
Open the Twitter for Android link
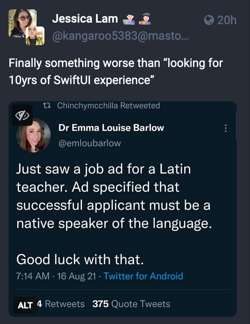tap(143, 276)
